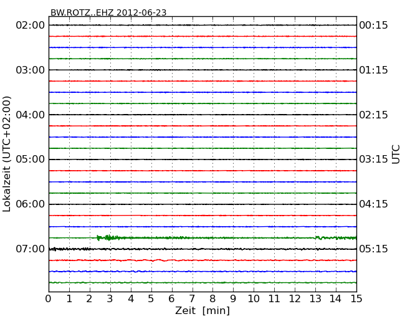Image resolution: width=405 pixels, height=324 pixels.
Task: Click the 02:15 UTC tick label
Action: pyautogui.click(x=373, y=115)
